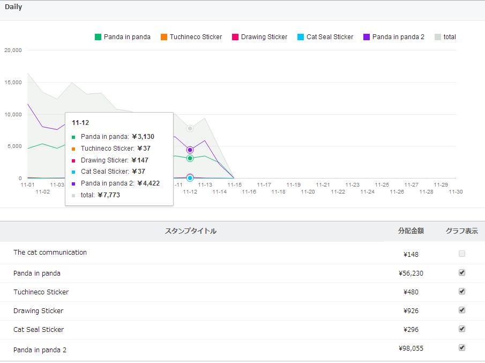Click the Panda in panda 2 legend label

pyautogui.click(x=398, y=37)
